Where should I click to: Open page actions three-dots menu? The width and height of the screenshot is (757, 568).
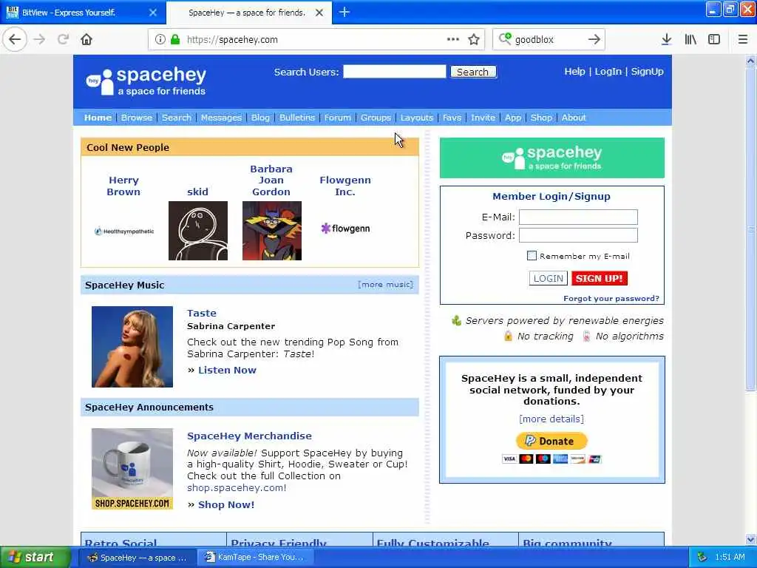point(453,39)
